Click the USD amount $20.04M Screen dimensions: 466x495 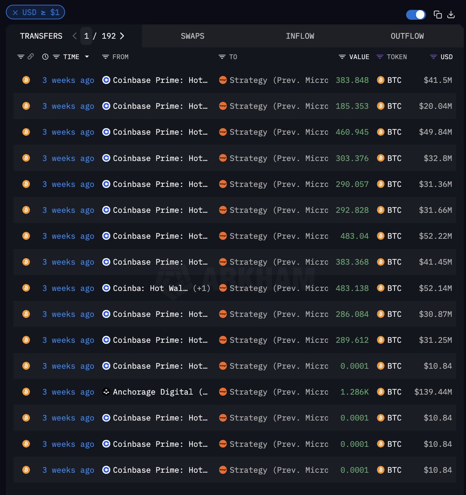[x=435, y=106]
